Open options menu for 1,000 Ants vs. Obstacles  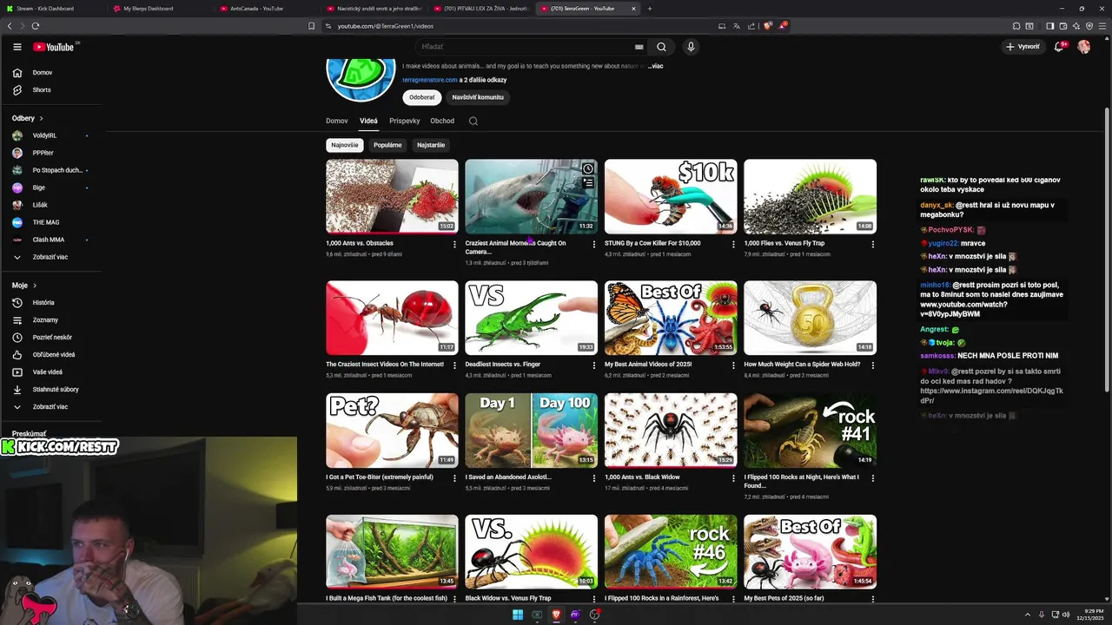[454, 244]
